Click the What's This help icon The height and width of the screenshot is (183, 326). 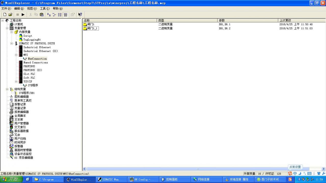tap(80, 15)
